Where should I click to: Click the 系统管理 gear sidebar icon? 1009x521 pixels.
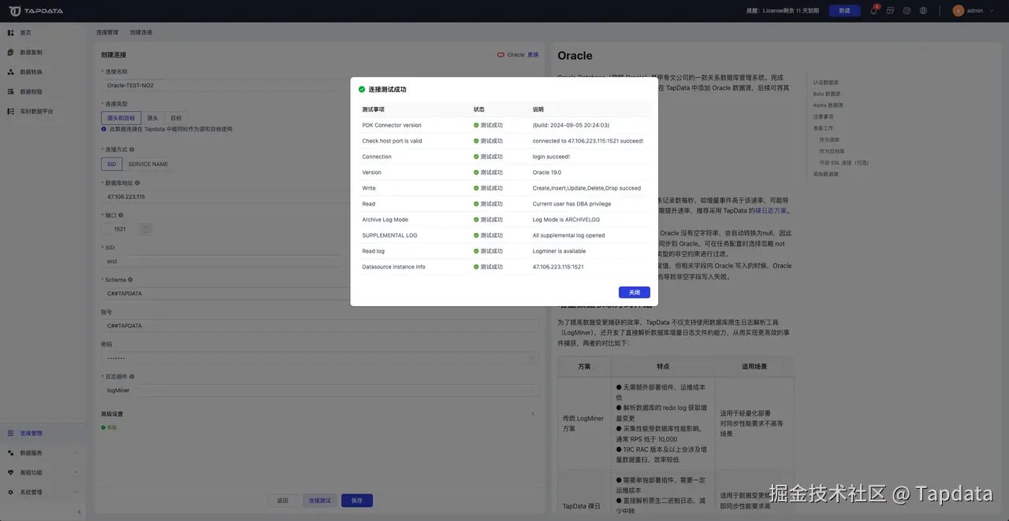click(11, 493)
